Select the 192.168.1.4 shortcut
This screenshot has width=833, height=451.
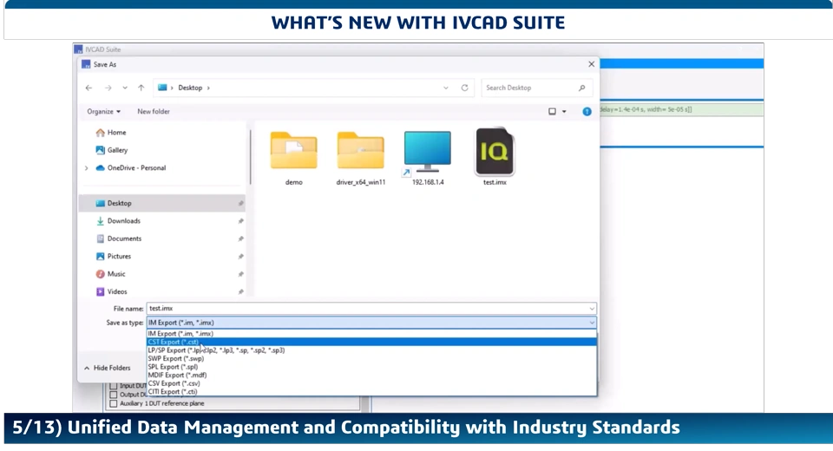[x=428, y=157]
